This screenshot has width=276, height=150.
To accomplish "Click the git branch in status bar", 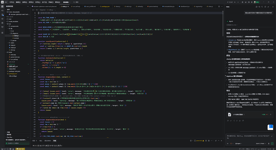I will [4, 149].
